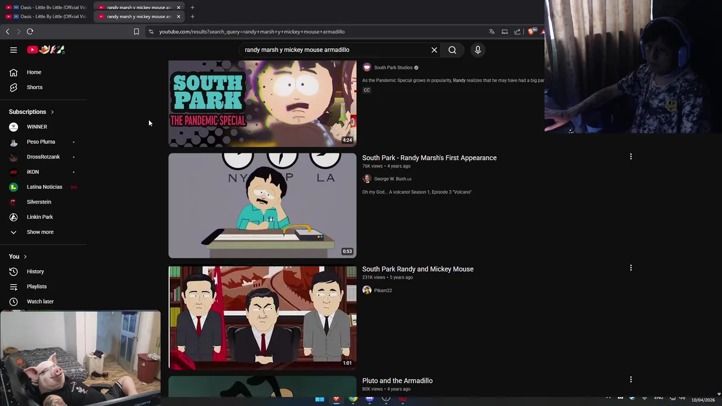Viewport: 722px width, 406px height.
Task: Open the DrossRotzank channel subscription
Action: [x=43, y=157]
